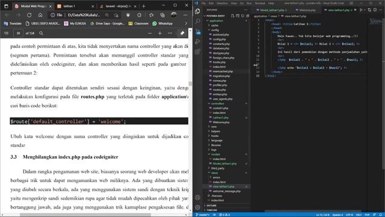Run the PHP file with editor play button
This screenshot has height=217, width=385.
(x=361, y=10)
